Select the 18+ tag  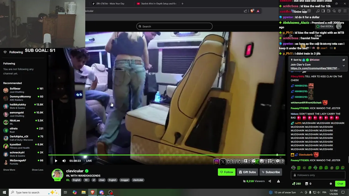pos(86,180)
